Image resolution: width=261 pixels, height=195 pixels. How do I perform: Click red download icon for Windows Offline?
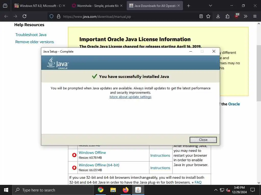click(x=74, y=155)
